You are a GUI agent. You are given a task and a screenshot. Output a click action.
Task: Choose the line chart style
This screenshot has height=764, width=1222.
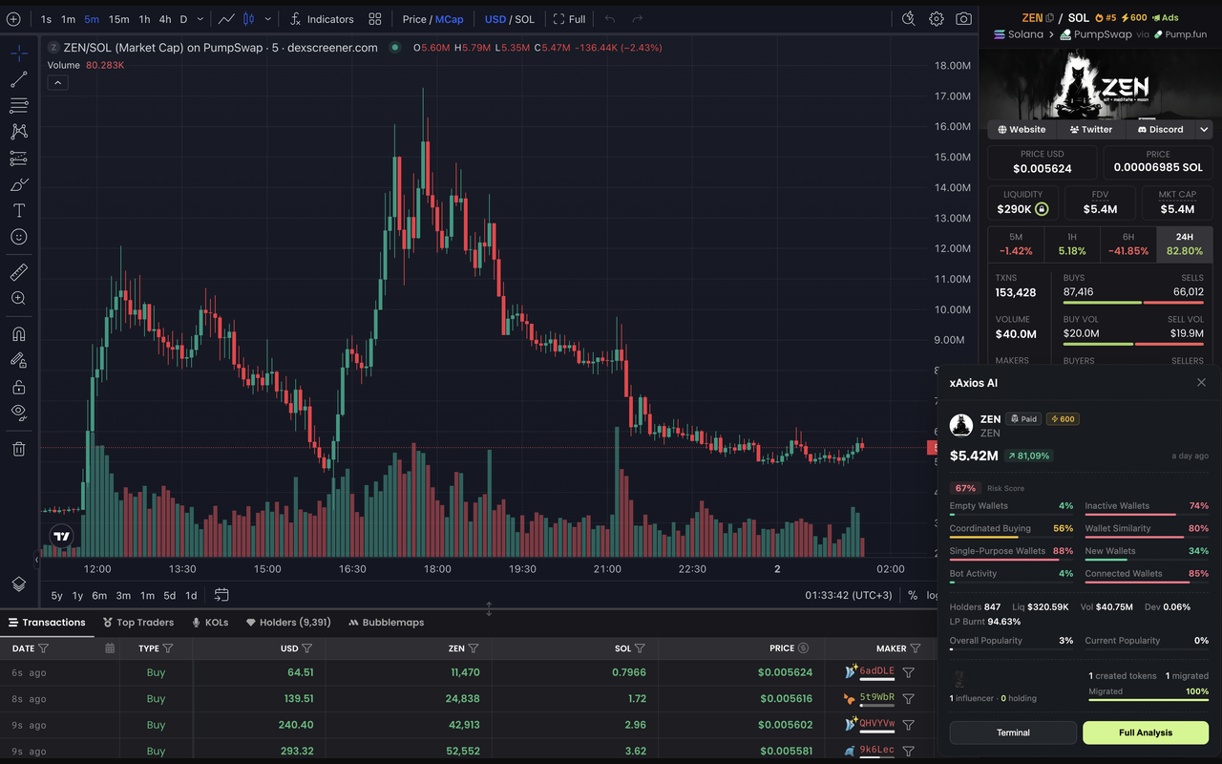click(x=226, y=19)
